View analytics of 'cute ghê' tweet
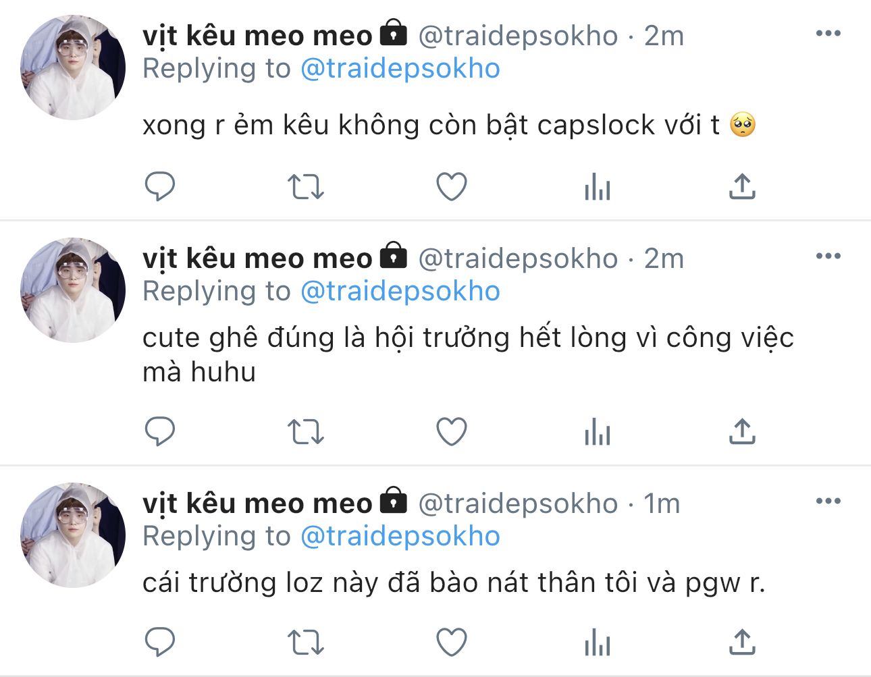The height and width of the screenshot is (677, 871). [x=598, y=432]
